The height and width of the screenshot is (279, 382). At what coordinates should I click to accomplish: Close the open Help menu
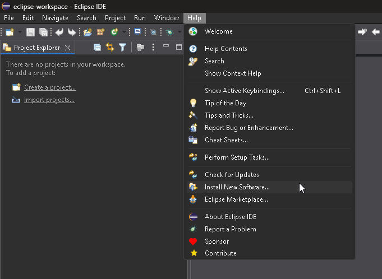click(195, 18)
